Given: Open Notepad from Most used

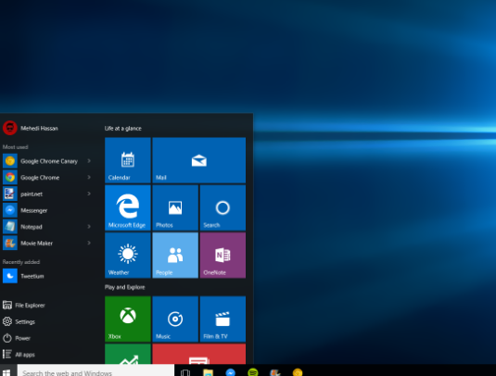Looking at the screenshot, I should [x=46, y=227].
